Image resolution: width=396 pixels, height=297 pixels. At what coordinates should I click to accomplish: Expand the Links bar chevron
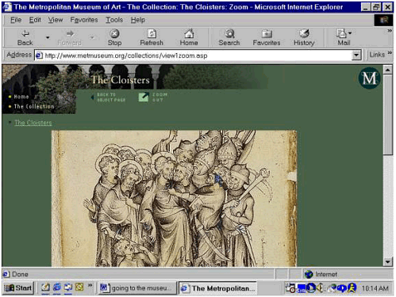[390, 53]
